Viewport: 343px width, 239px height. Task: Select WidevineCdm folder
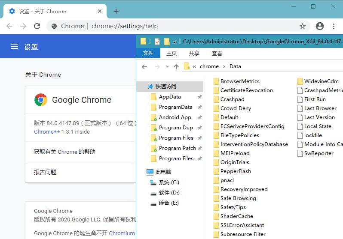tap(318, 81)
